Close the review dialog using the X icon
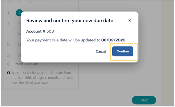 click(x=130, y=21)
